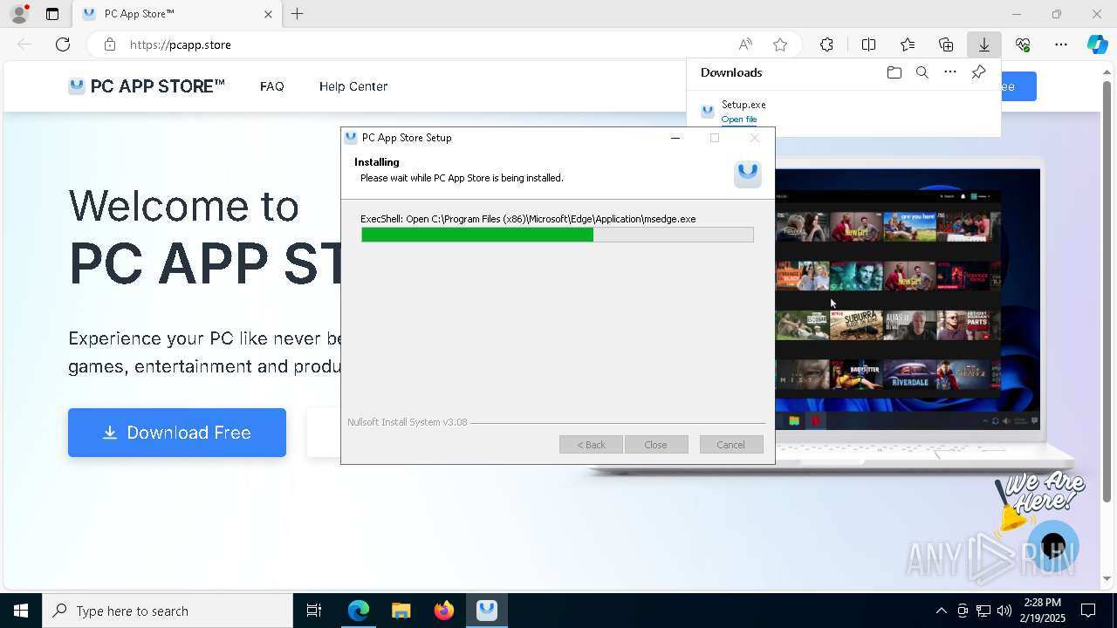
Task: Open the taskbar clock and date
Action: 1042,611
